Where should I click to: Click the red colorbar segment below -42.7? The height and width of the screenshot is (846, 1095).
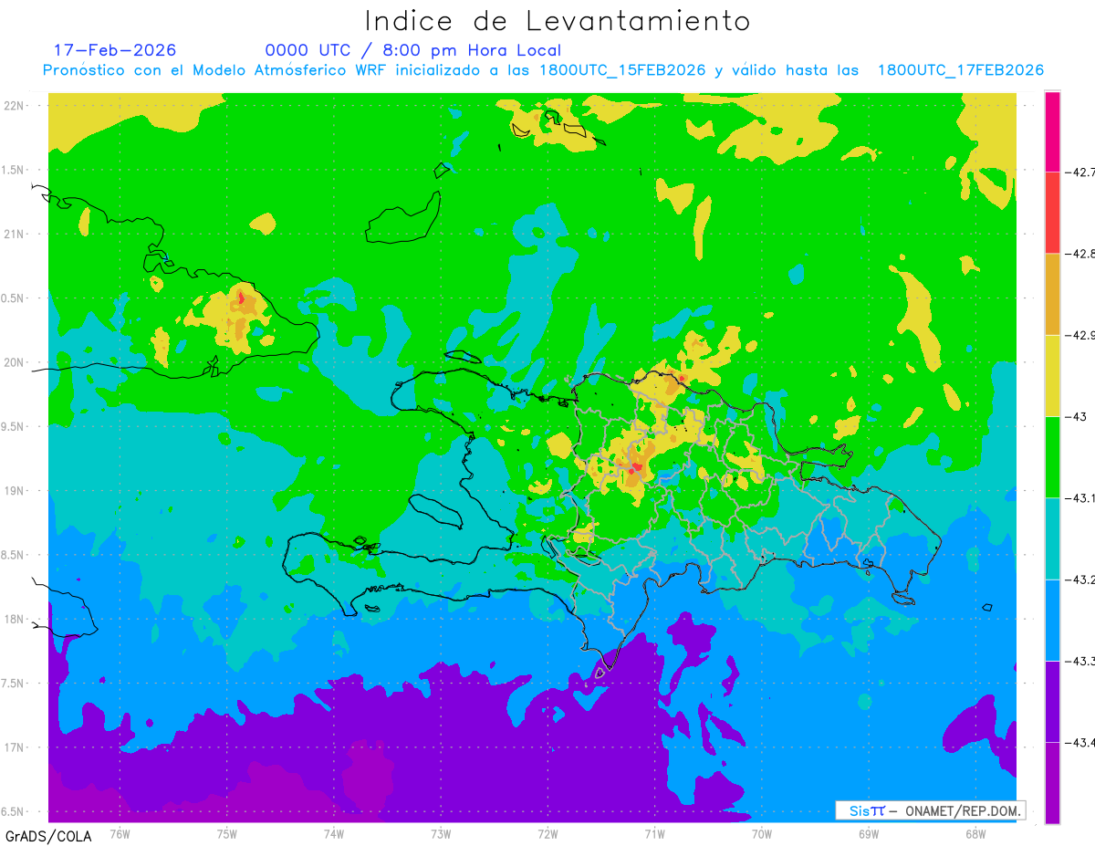1052,213
